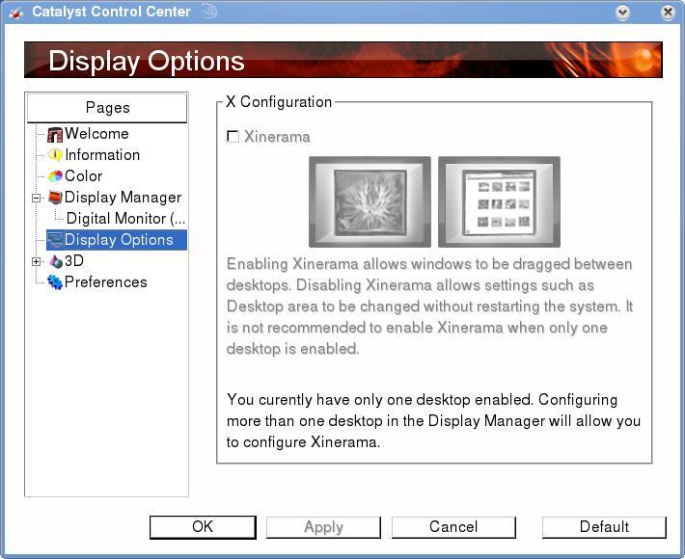Click the right desktop icons thumbnail

point(499,202)
